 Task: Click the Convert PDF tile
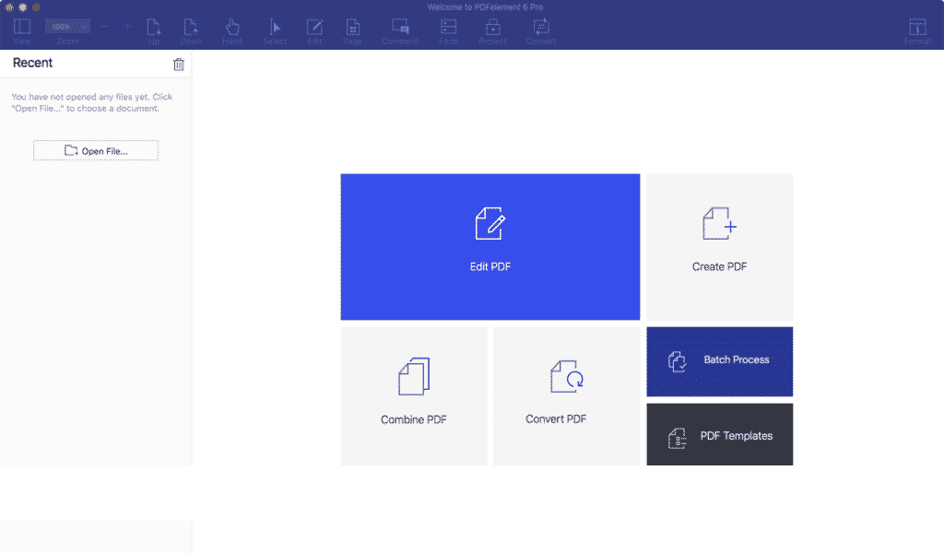click(566, 395)
